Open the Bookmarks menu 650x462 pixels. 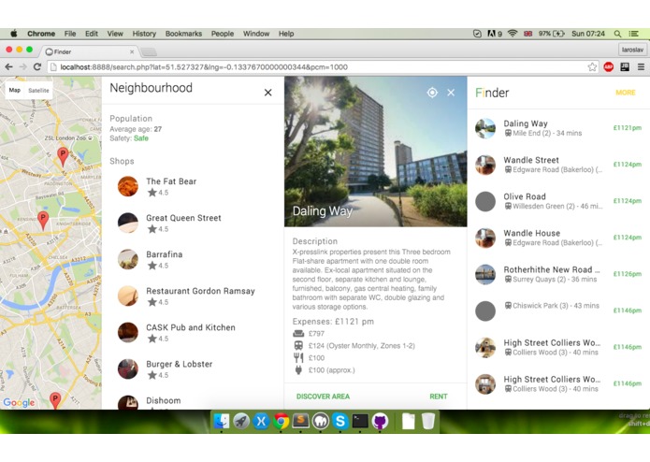click(183, 34)
